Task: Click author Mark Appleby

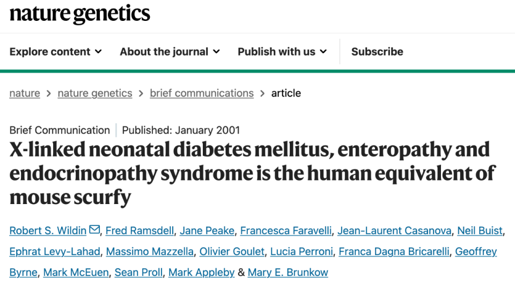Action: 201,273
